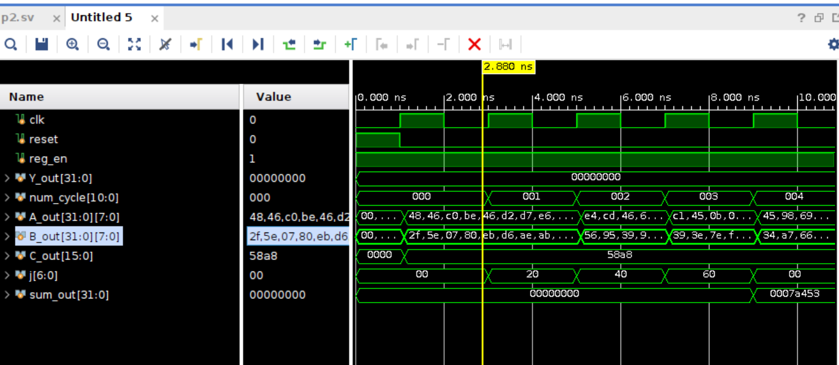This screenshot has height=365, width=839.
Task: Select the sum_out[31:0] signal name
Action: [x=69, y=294]
